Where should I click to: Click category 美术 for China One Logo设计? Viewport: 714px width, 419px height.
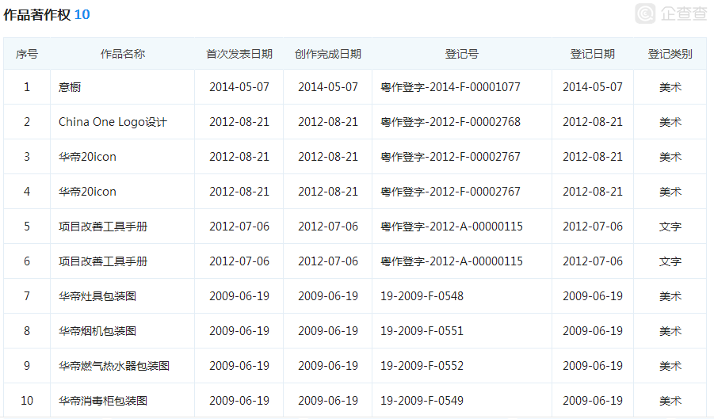(x=670, y=122)
